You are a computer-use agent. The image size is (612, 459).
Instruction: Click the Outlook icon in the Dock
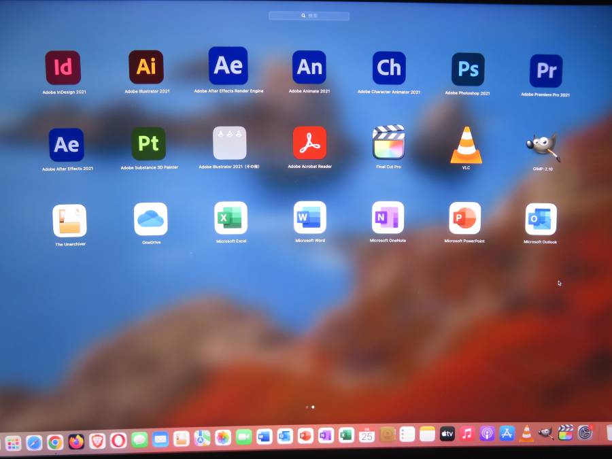coord(285,436)
